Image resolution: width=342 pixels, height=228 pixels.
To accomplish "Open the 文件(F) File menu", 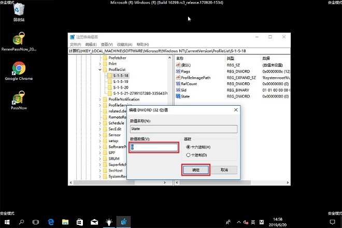I will click(76, 45).
